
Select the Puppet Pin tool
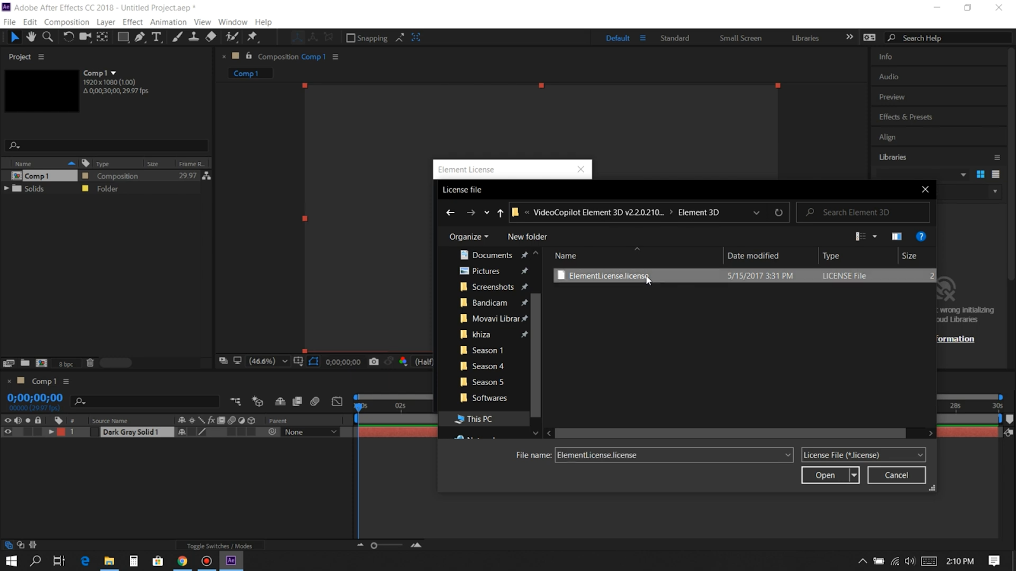click(252, 37)
